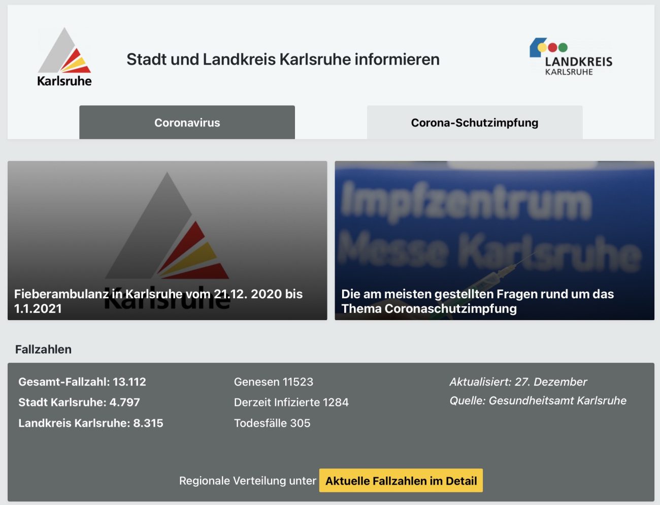Viewport: 660px width, 505px height.
Task: Click the Stadt Karlsruhe 4.797 count
Action: click(79, 402)
